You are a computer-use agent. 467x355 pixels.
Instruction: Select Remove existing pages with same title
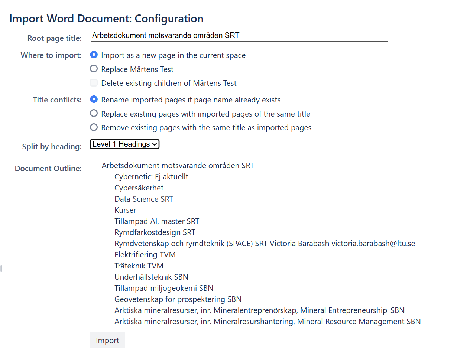pos(94,127)
